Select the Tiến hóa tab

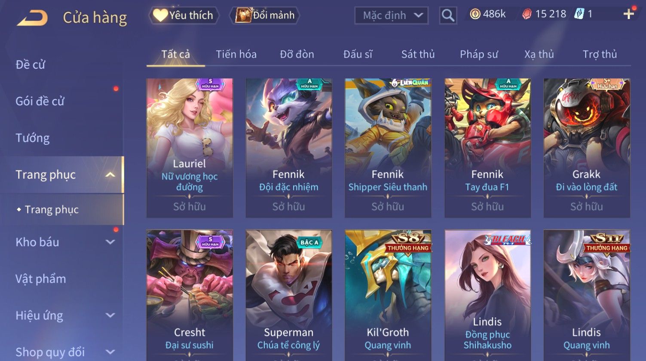click(x=236, y=55)
